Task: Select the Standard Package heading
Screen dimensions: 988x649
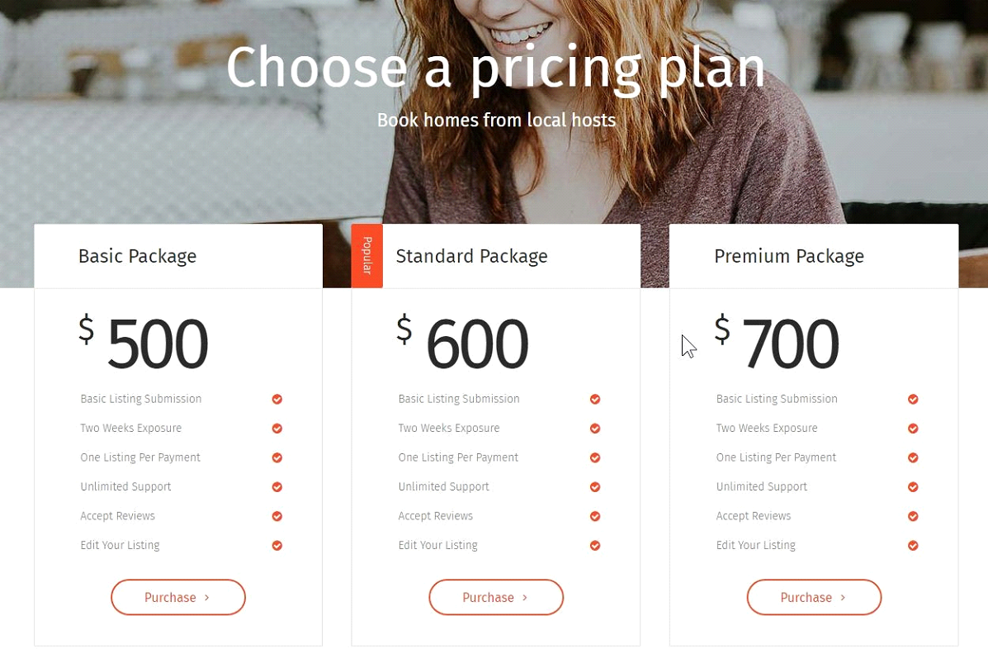Action: (x=471, y=256)
